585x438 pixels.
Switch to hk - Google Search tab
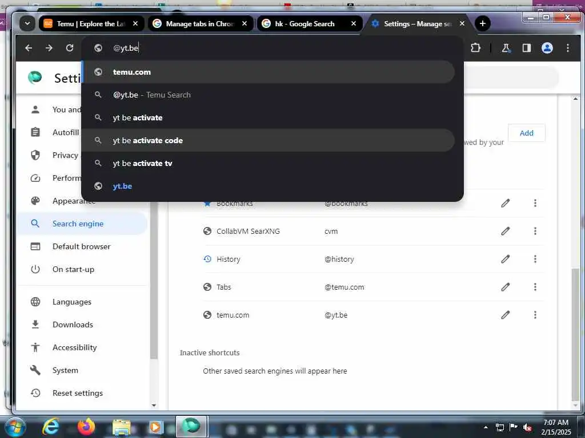(309, 23)
